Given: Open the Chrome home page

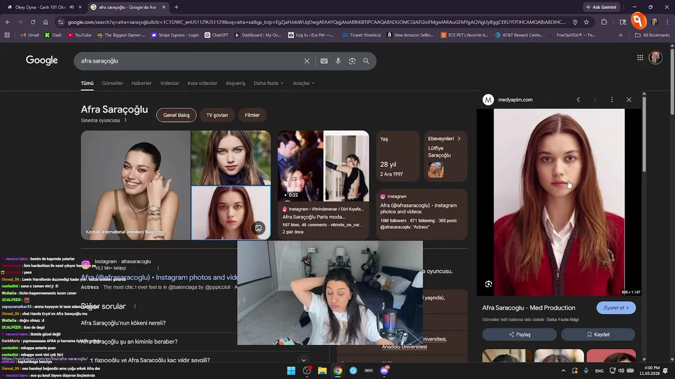Looking at the screenshot, I should (x=45, y=22).
